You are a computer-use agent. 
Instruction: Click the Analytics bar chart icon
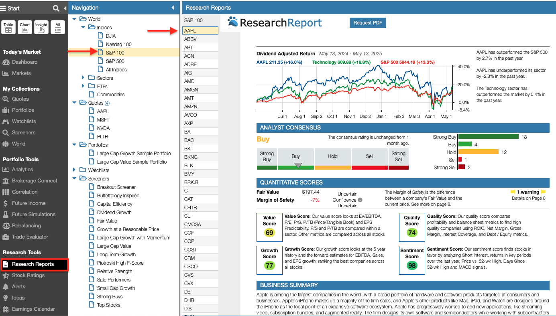[6, 170]
